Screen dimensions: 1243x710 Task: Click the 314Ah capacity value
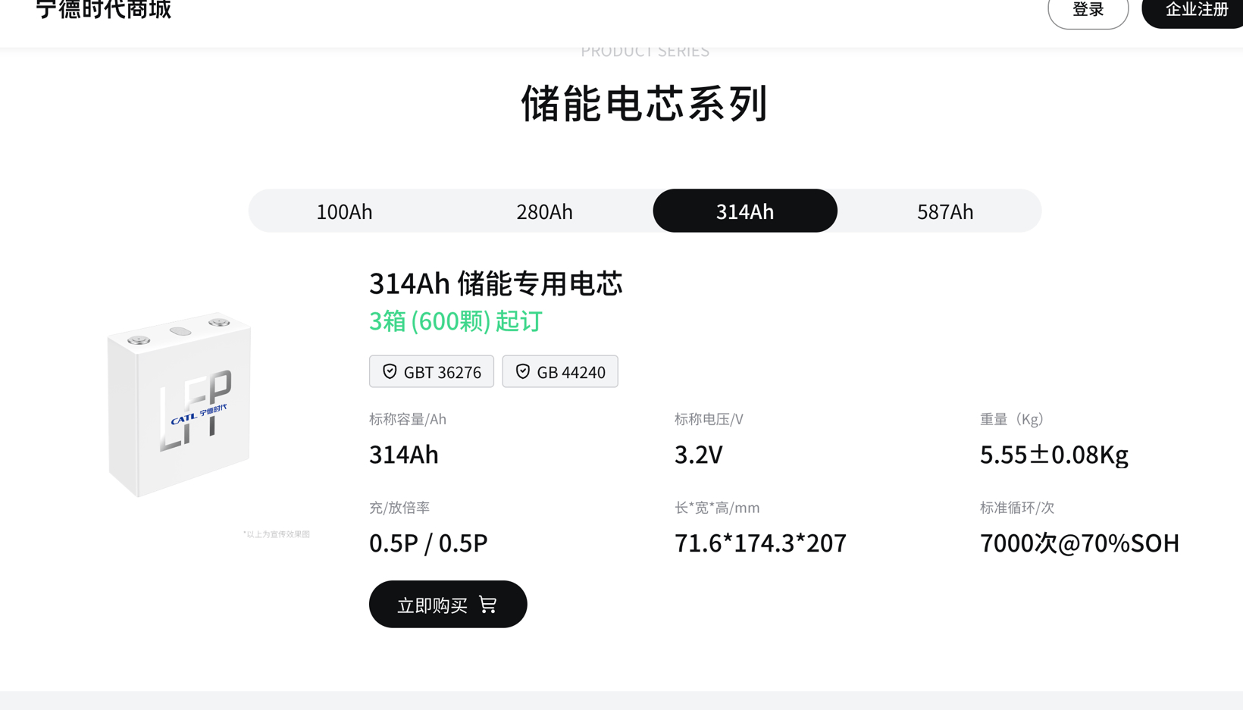(x=404, y=455)
